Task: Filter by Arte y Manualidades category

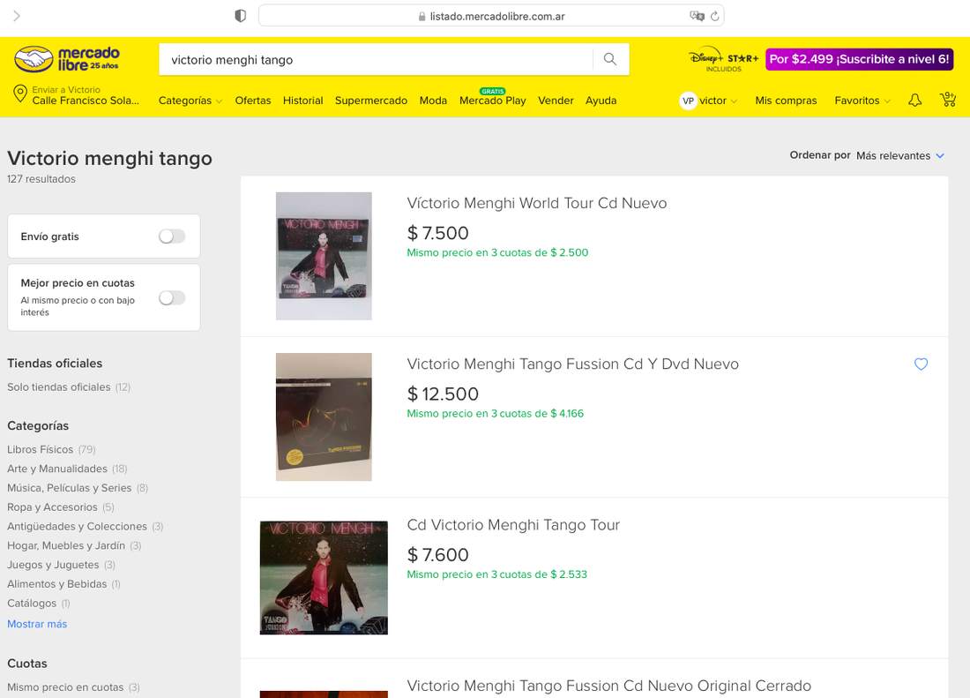Action: tap(67, 469)
